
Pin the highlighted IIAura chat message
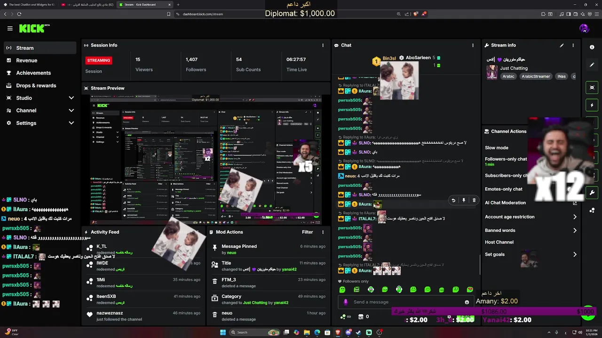tap(464, 200)
